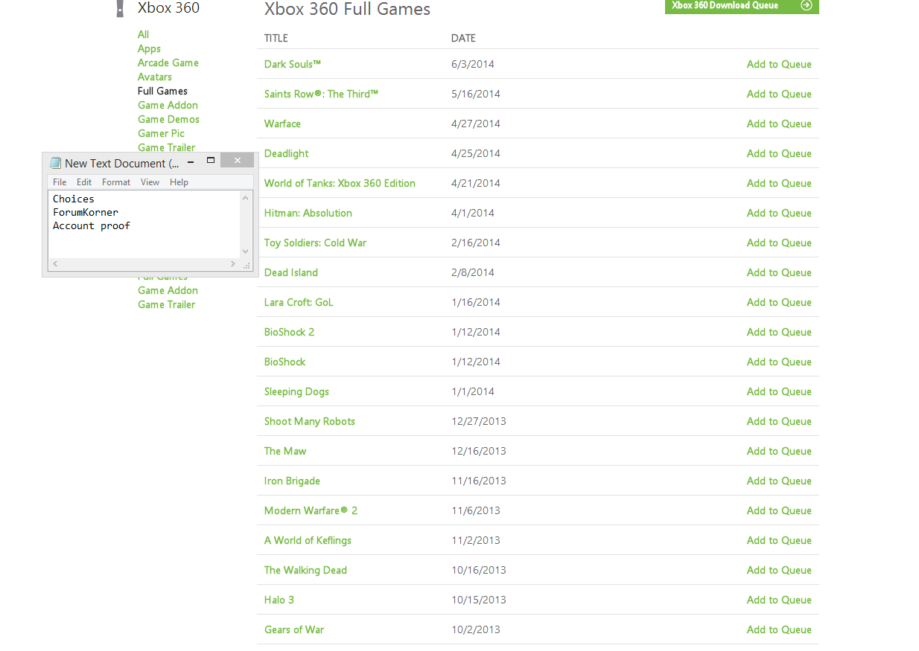Select the Avatars category
Image resolution: width=919 pixels, height=651 pixels.
(x=155, y=77)
